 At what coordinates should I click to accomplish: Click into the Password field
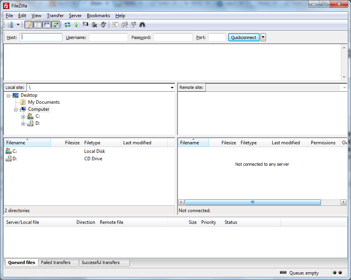pos(173,37)
